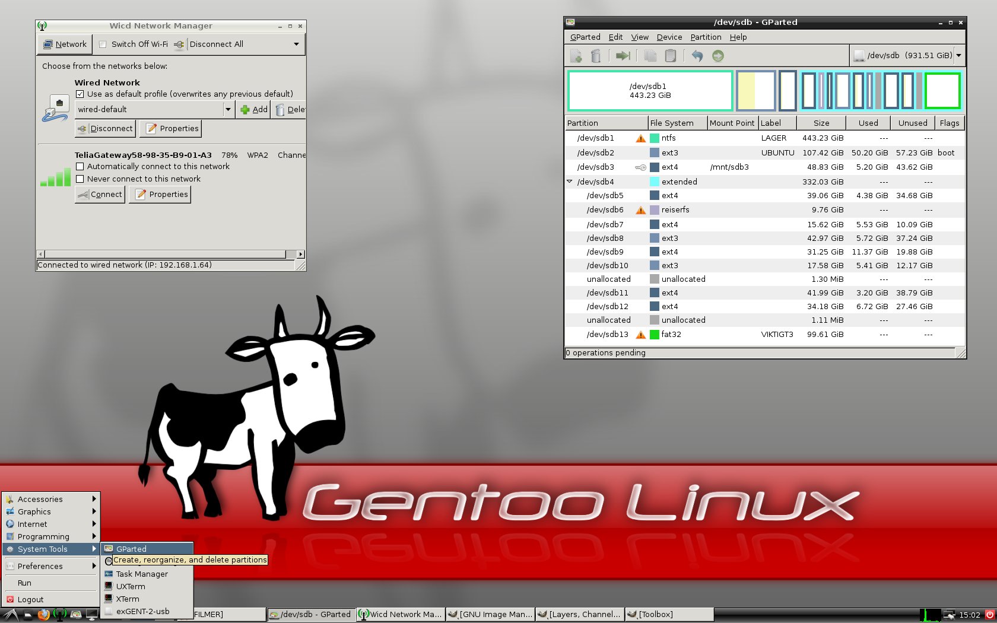Click the Disconnect button for the wired network
Viewport: 997px width, 623px height.
[105, 129]
